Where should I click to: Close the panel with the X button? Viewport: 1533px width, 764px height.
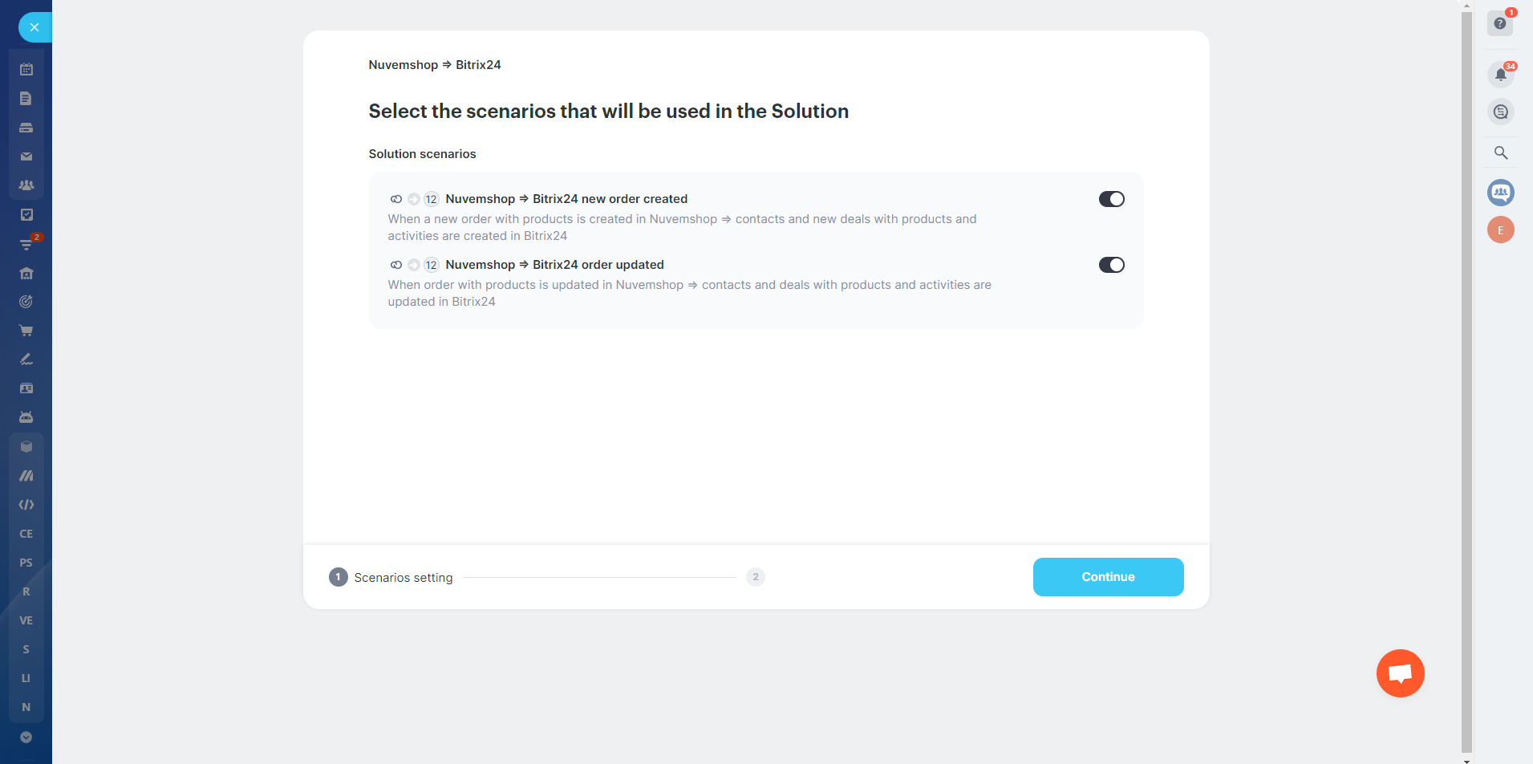[x=34, y=27]
